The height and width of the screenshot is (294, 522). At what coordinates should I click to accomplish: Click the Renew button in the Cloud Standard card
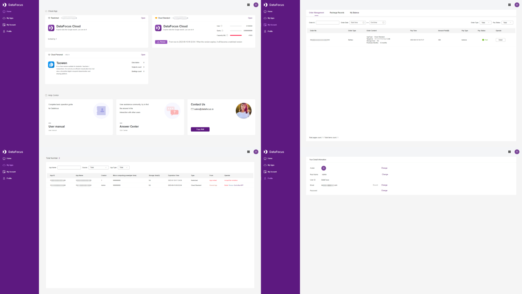pos(161,42)
